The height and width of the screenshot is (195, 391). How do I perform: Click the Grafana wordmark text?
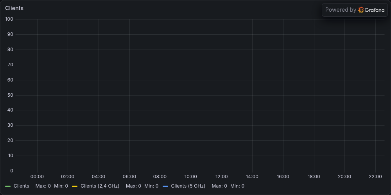click(x=375, y=10)
